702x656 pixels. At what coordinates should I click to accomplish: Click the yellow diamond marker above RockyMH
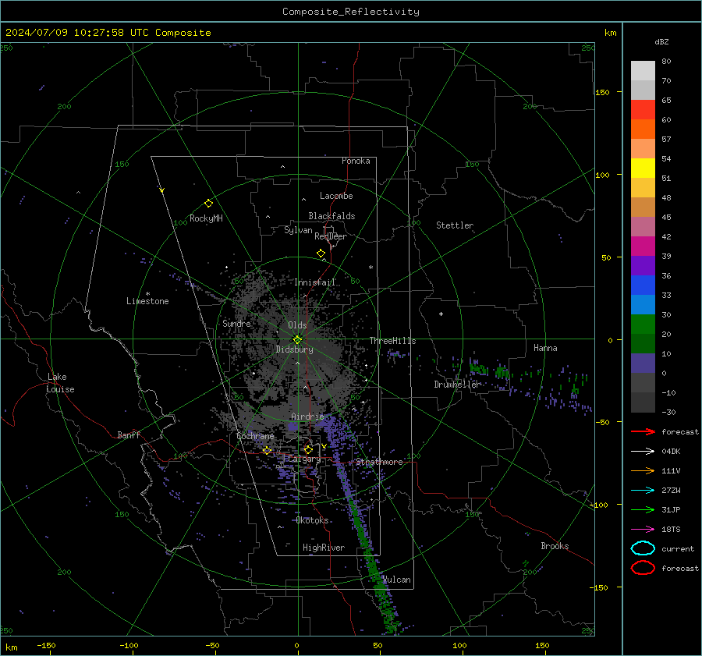(x=208, y=204)
